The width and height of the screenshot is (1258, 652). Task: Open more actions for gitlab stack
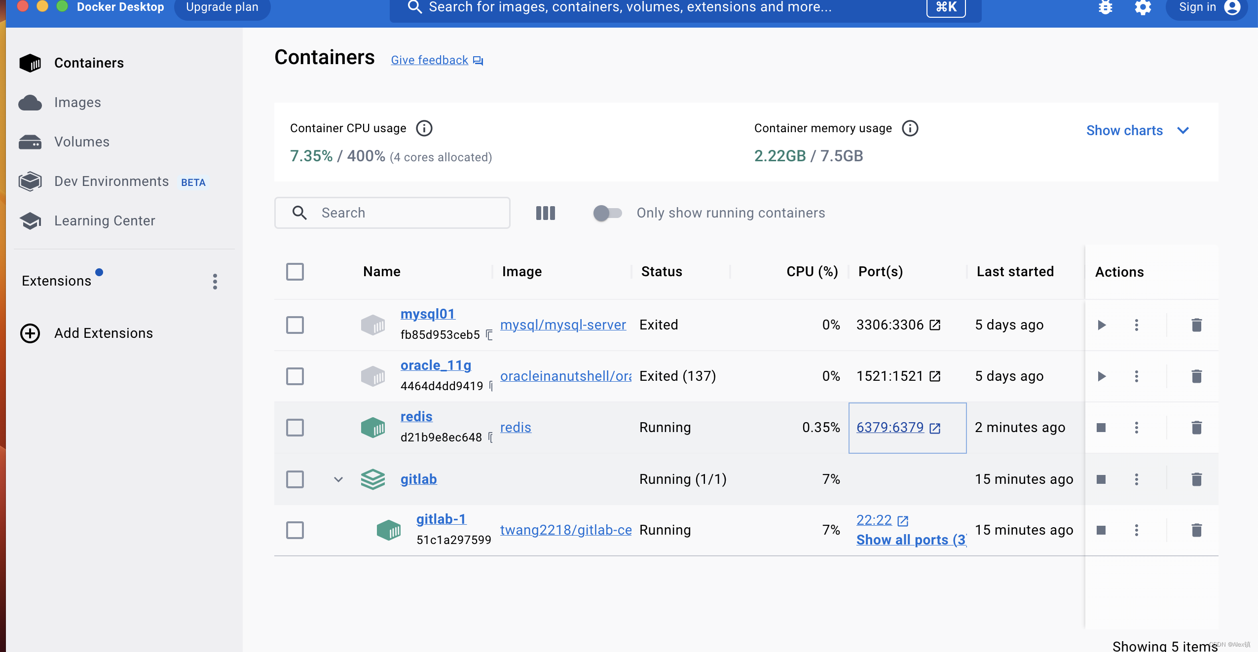(1137, 479)
